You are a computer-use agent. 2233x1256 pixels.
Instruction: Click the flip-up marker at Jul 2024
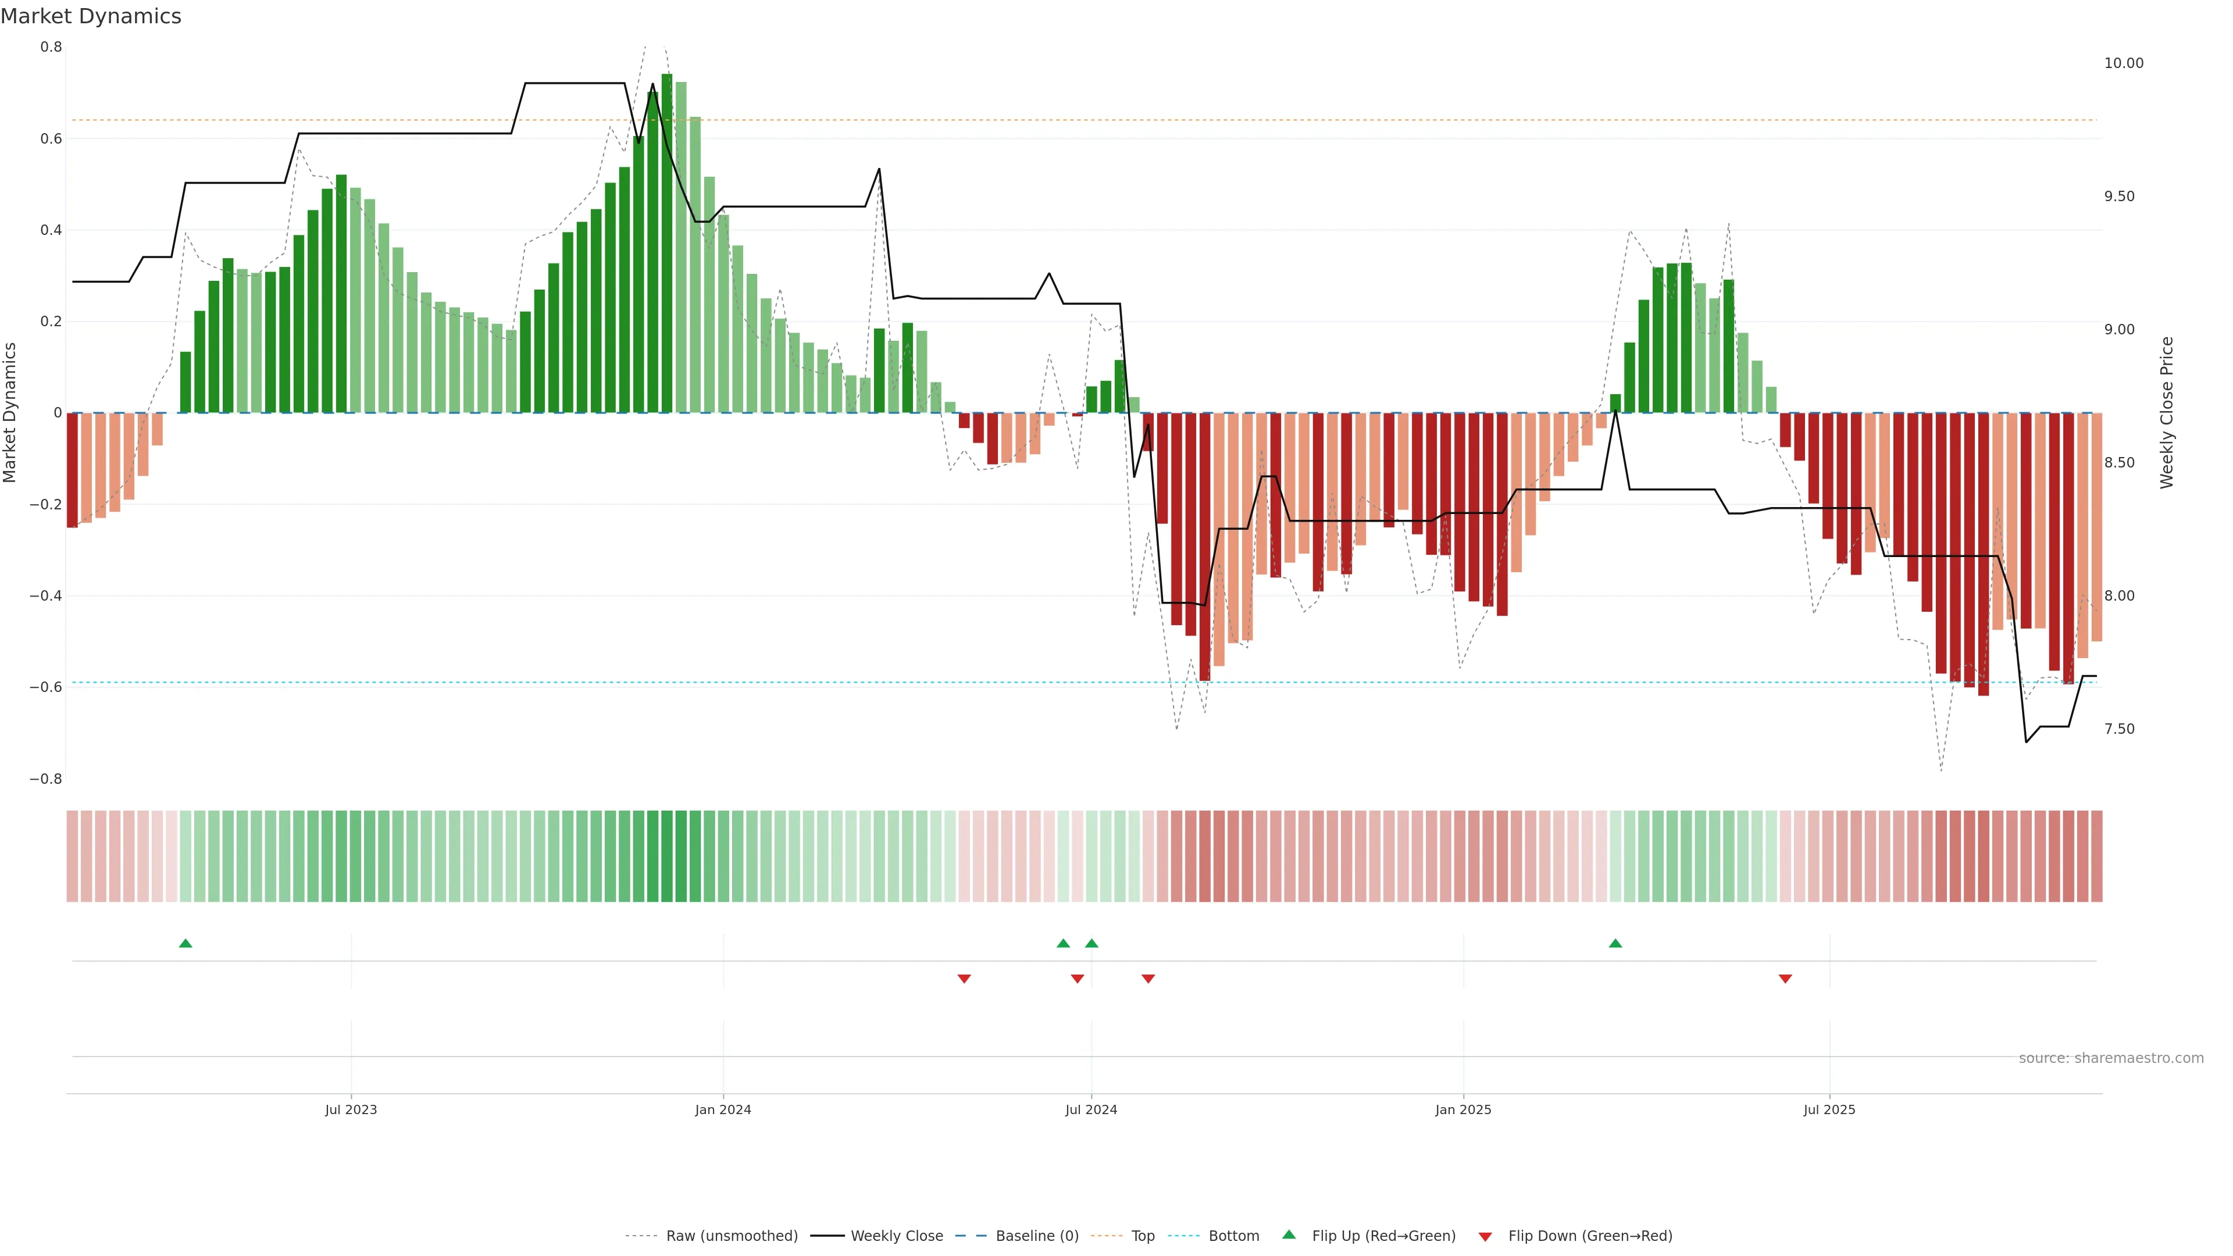(x=1091, y=943)
